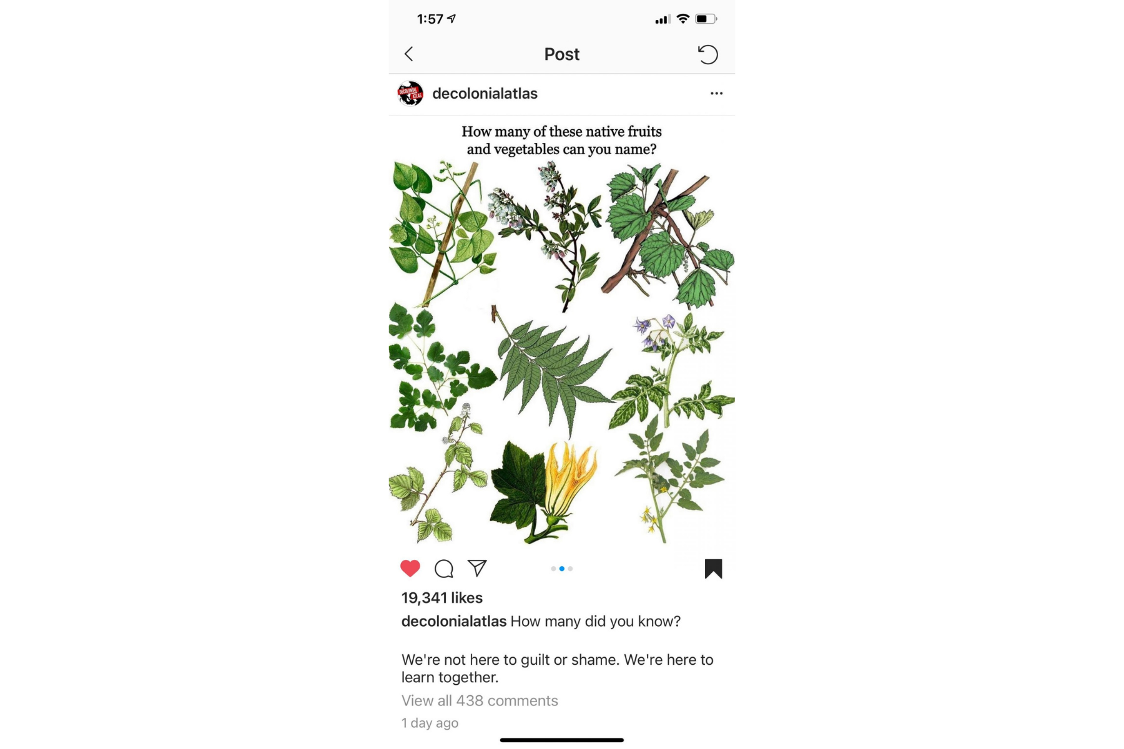Tap the 1 day ago timestamp
This screenshot has width=1124, height=749.
pos(430,723)
